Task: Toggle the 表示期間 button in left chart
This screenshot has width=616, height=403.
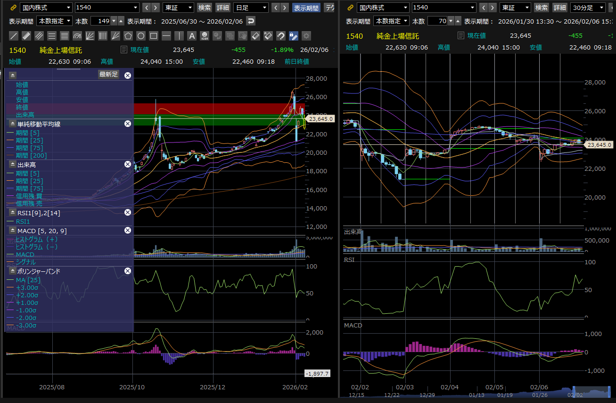Action: (x=306, y=8)
